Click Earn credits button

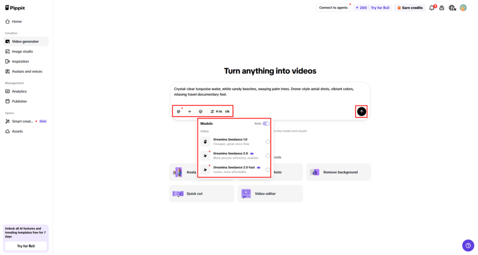(x=410, y=7)
